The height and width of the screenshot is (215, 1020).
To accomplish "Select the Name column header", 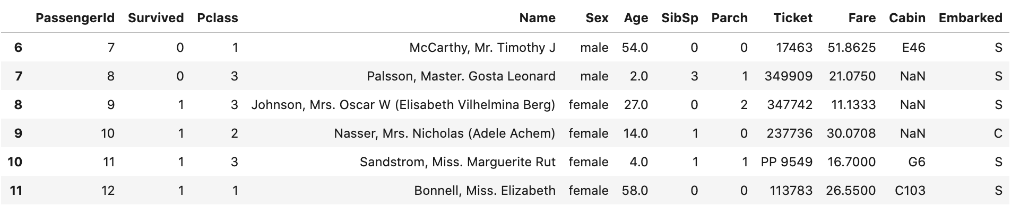I will coord(538,18).
